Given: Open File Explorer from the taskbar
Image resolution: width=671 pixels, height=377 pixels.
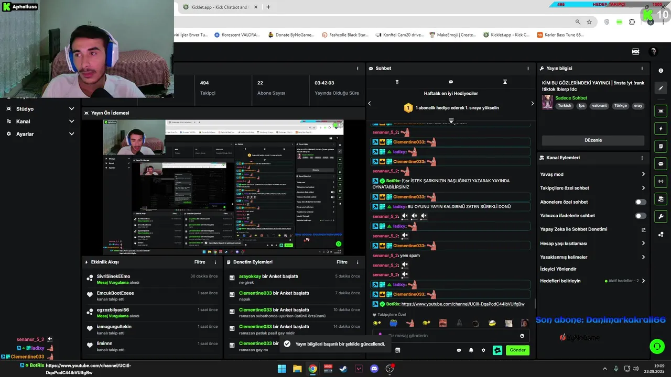Looking at the screenshot, I should pos(297,369).
